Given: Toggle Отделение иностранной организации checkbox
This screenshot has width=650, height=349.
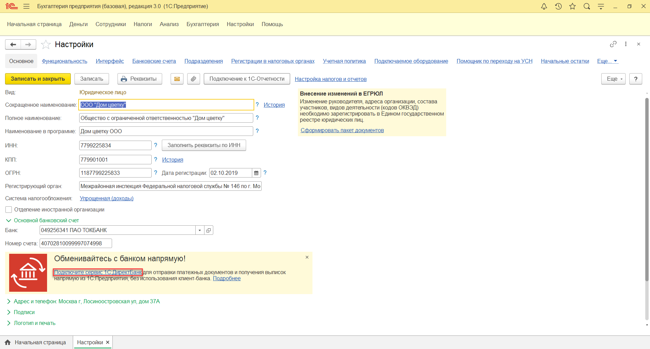Looking at the screenshot, I should (9, 210).
